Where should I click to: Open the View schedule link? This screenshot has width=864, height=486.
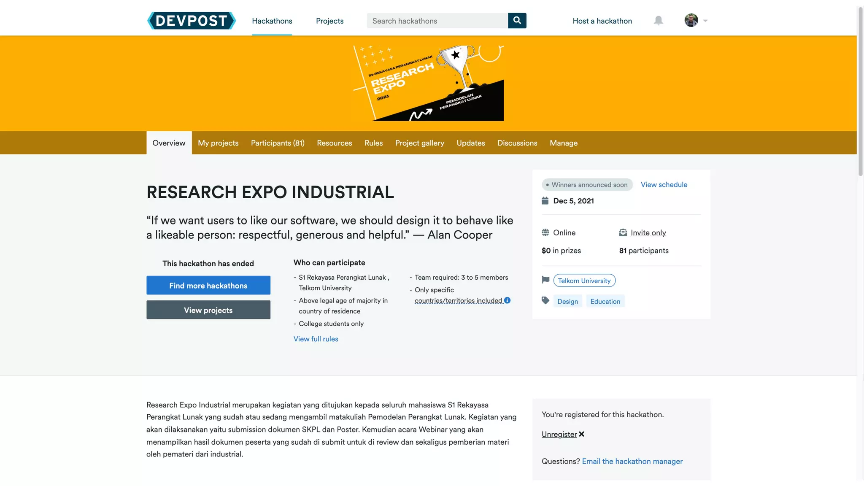[x=664, y=185]
